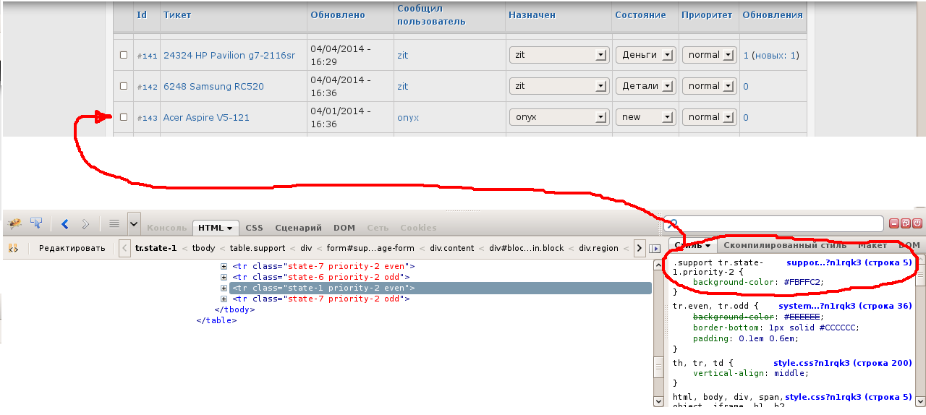The height and width of the screenshot is (415, 926).
Task: Minimize Firebug with the red minus icon
Action: (x=894, y=223)
